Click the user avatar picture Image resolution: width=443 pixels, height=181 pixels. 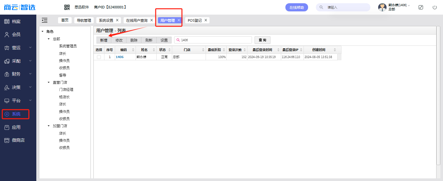(x=382, y=7)
